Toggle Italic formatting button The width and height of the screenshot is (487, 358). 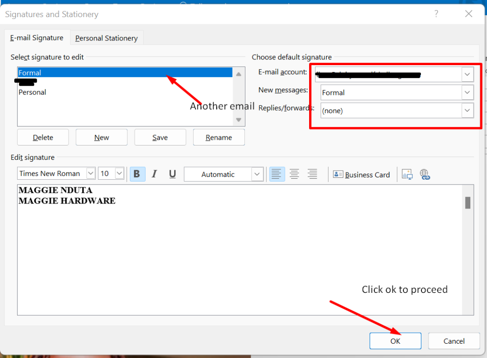click(x=154, y=174)
